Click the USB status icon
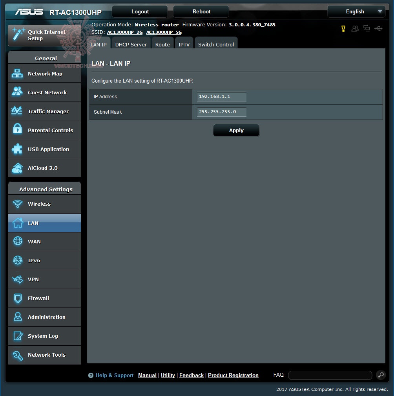 point(378,29)
